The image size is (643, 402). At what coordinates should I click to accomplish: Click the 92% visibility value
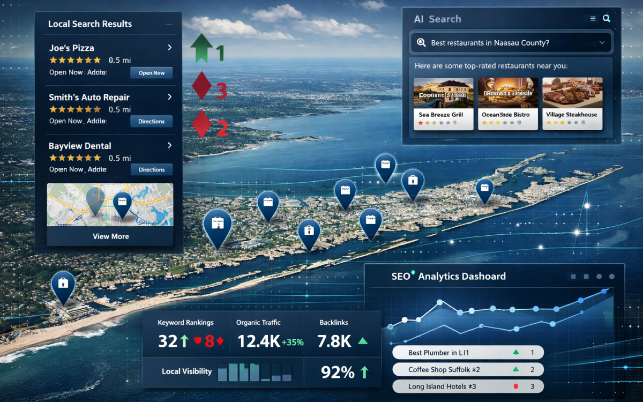coord(338,372)
